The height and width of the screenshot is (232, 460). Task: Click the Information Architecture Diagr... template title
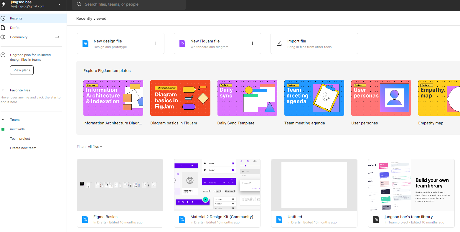click(113, 123)
